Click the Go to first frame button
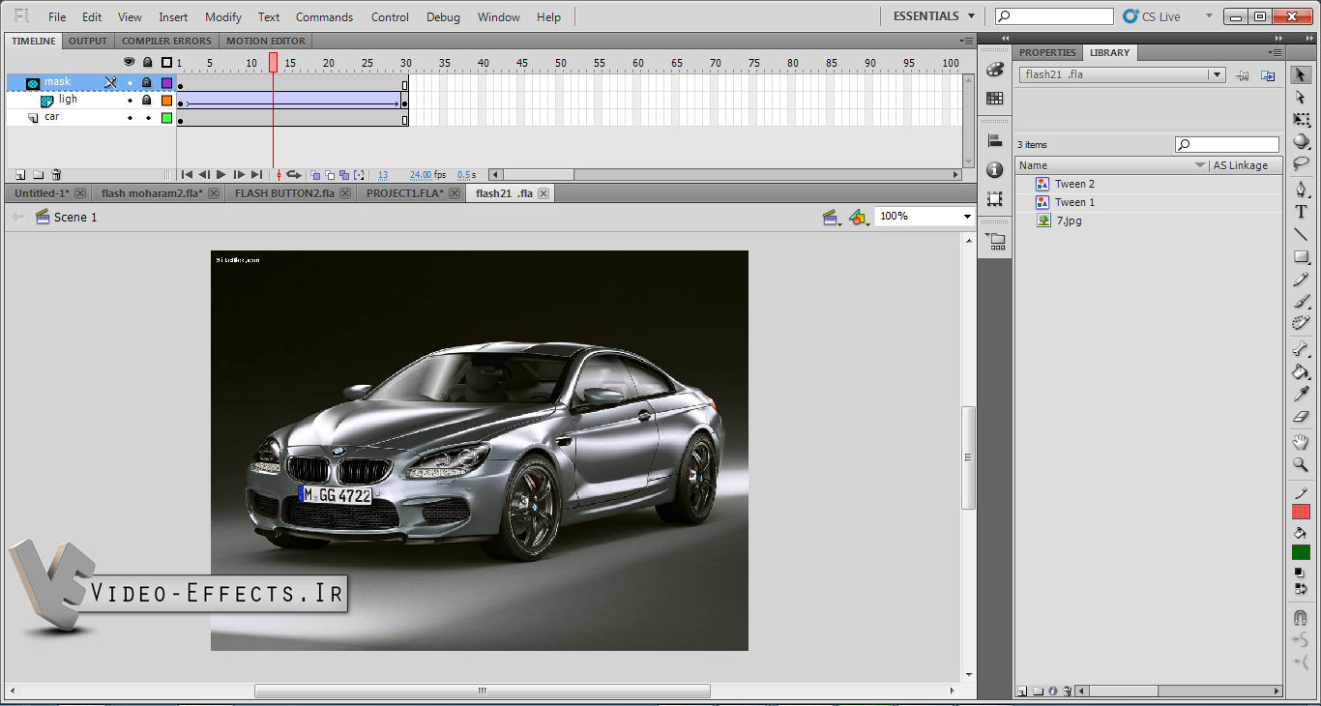Image resolution: width=1321 pixels, height=706 pixels. coord(187,175)
